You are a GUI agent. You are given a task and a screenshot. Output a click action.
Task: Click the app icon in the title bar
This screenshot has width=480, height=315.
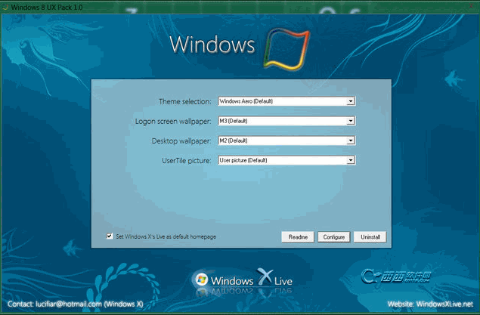tap(5, 5)
